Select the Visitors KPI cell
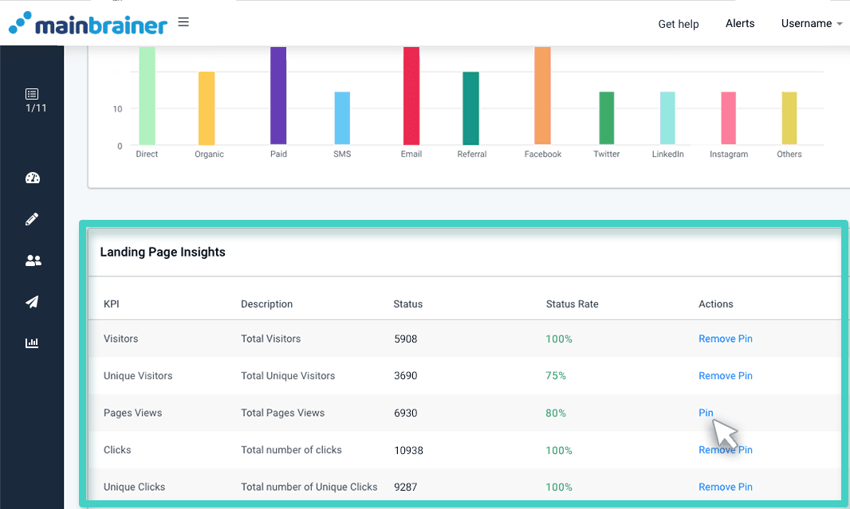850x509 pixels. [121, 339]
